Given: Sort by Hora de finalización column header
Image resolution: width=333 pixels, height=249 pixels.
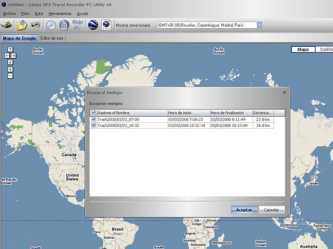Looking at the screenshot, I should [x=231, y=113].
